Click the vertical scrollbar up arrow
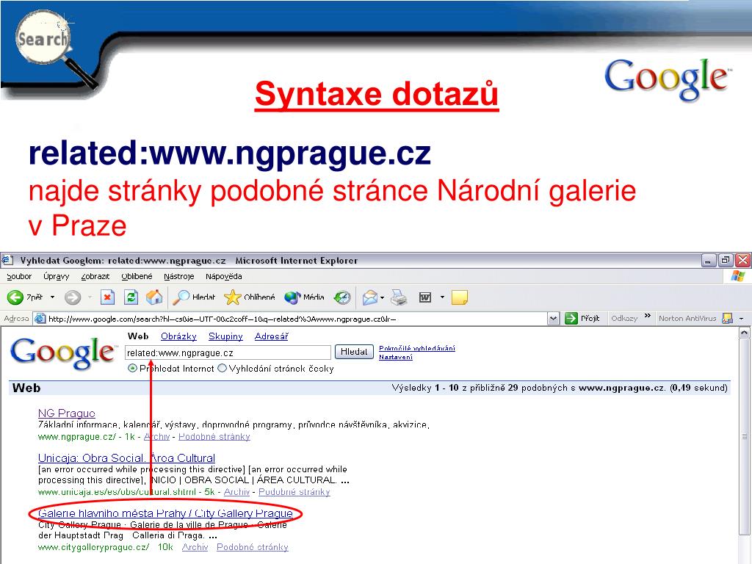 pyautogui.click(x=744, y=333)
